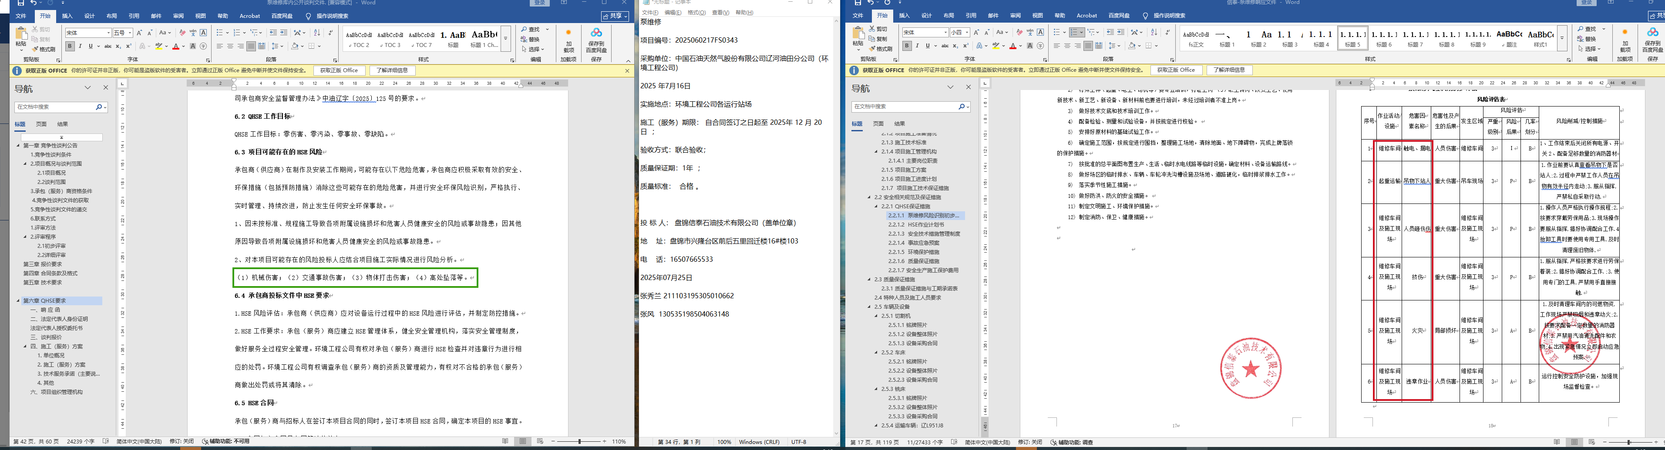
Task: Open the 布局 tab in left Word window
Action: 112,16
